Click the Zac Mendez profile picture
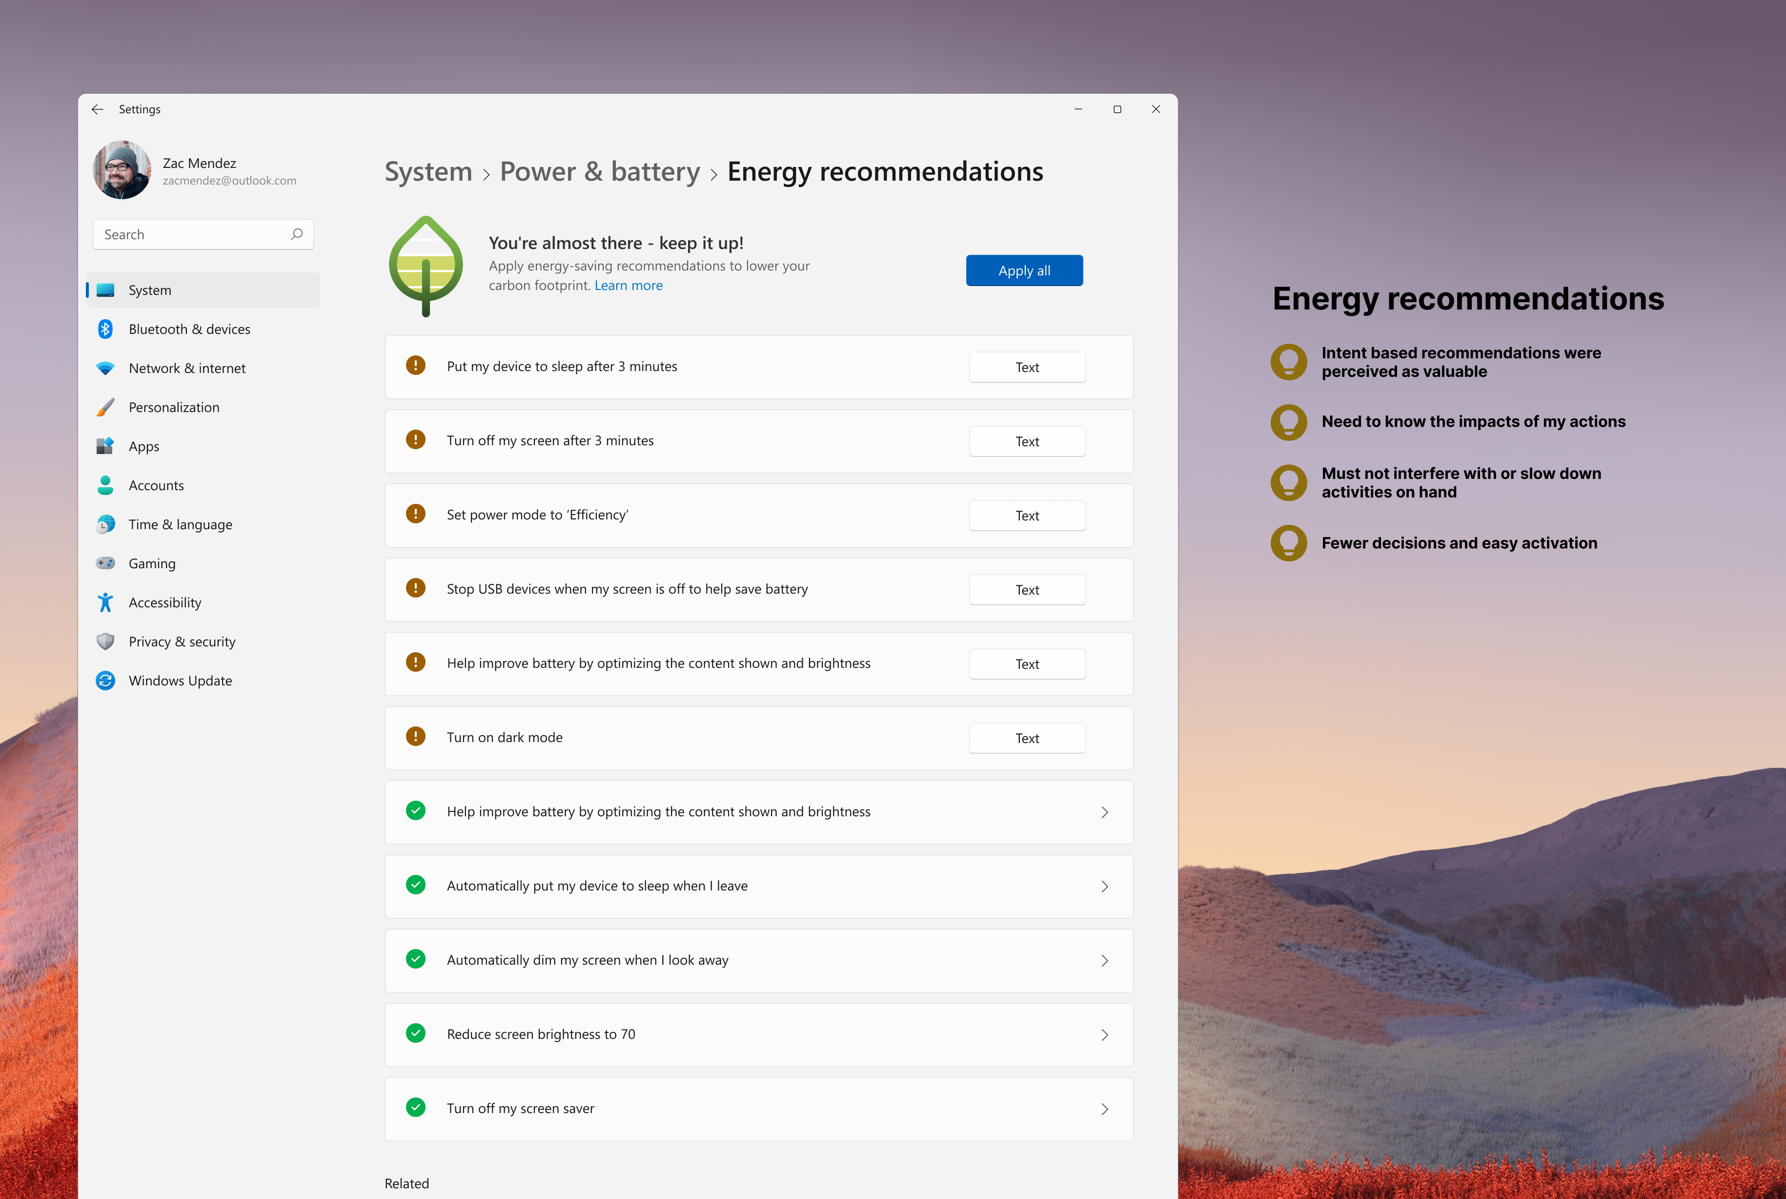 (x=122, y=170)
